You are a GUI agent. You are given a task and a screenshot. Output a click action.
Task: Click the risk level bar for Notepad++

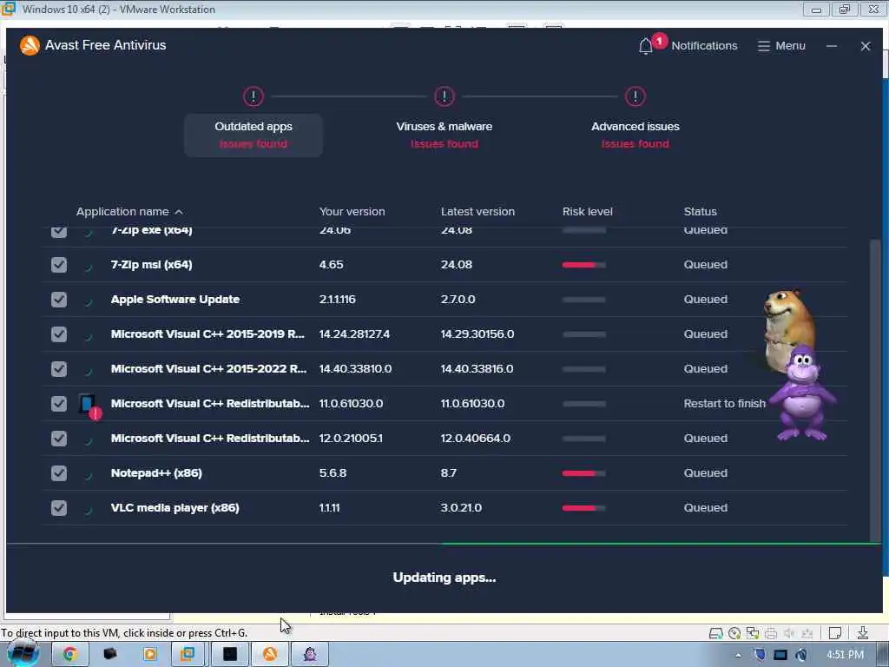(584, 473)
